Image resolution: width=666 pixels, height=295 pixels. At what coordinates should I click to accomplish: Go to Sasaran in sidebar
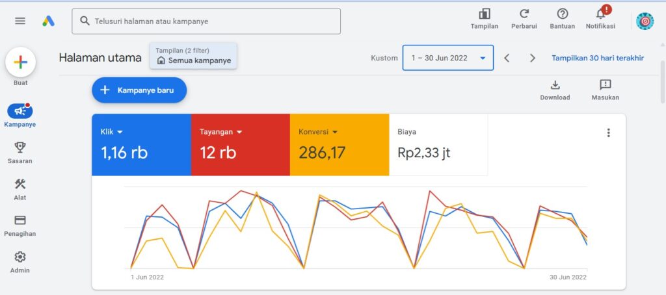[20, 153]
